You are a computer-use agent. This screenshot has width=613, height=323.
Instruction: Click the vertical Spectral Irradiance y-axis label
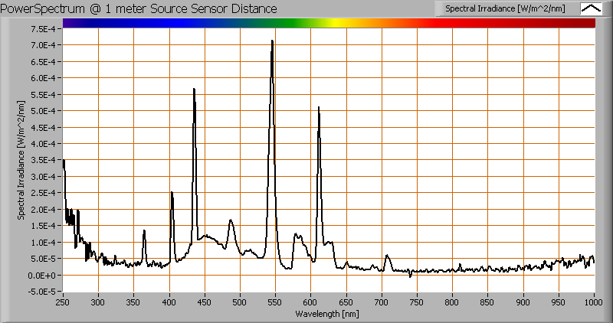[x=23, y=160]
